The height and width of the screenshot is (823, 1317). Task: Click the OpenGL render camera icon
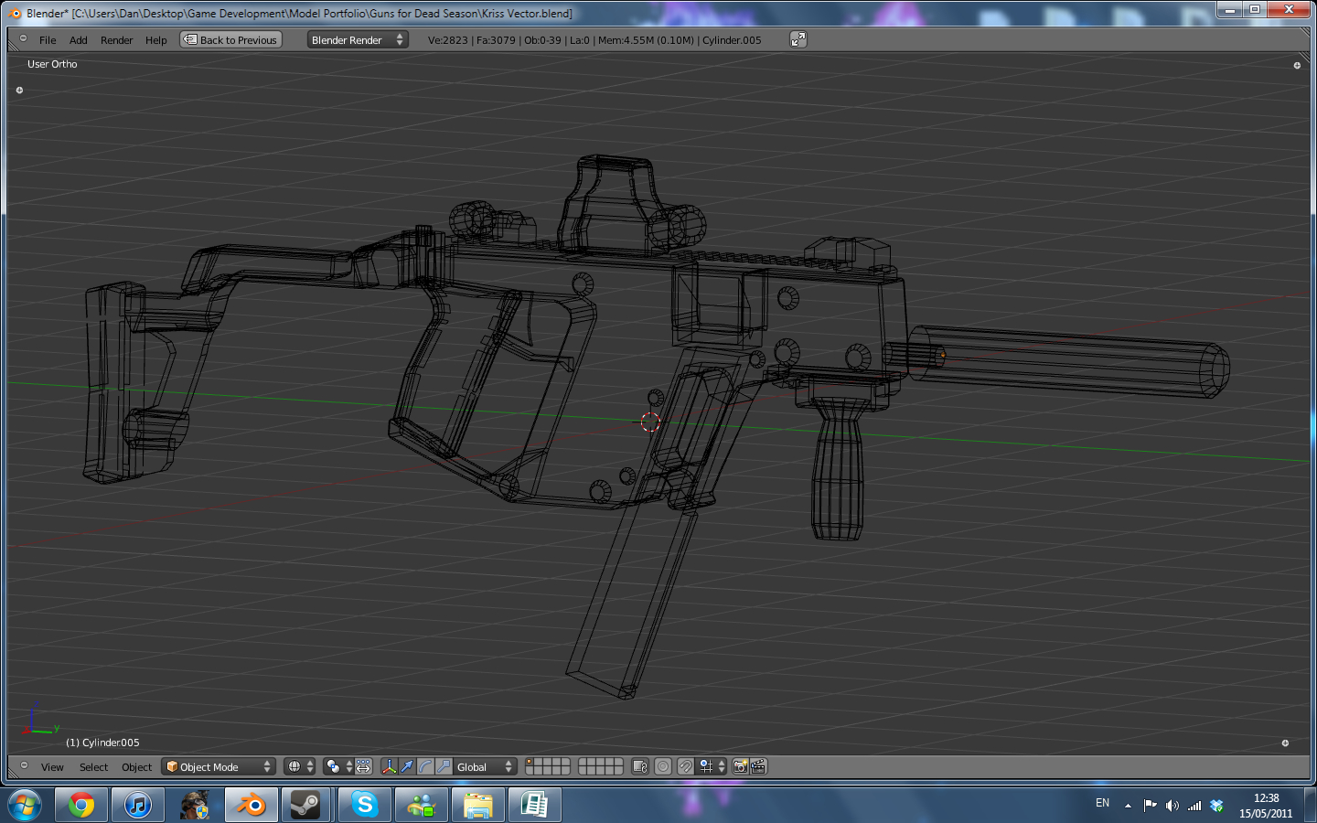tap(740, 767)
